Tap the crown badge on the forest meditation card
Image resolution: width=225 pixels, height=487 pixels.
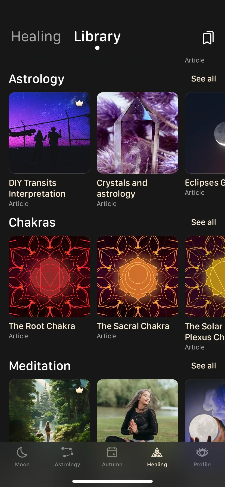[x=79, y=390]
